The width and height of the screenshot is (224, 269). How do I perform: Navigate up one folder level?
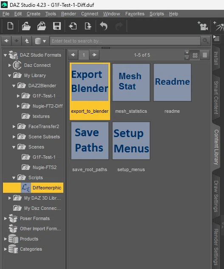click(27, 41)
